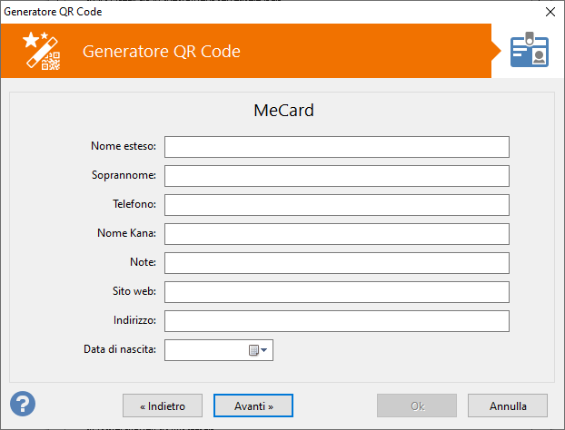This screenshot has width=565, height=430.
Task: Place cursor in the Note field
Action: click(x=336, y=263)
